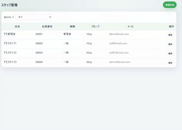The image size is (182, 130).
Task: Click the 権限 column header
Action: [x=72, y=27]
